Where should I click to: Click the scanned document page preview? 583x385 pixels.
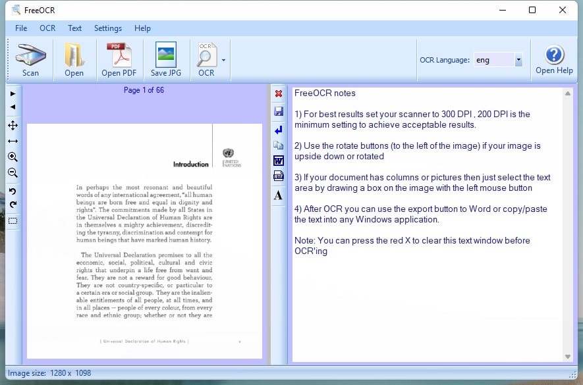tap(145, 241)
